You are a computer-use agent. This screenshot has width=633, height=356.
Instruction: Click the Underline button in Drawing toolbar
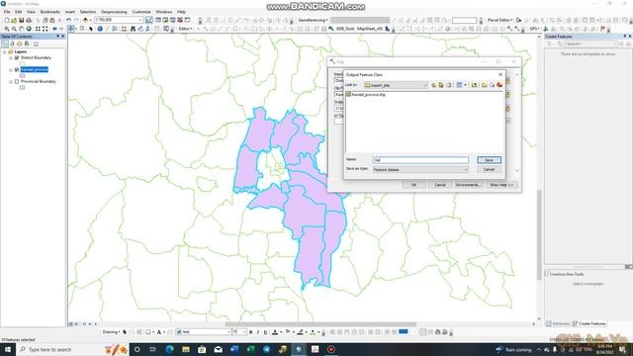coord(265,332)
